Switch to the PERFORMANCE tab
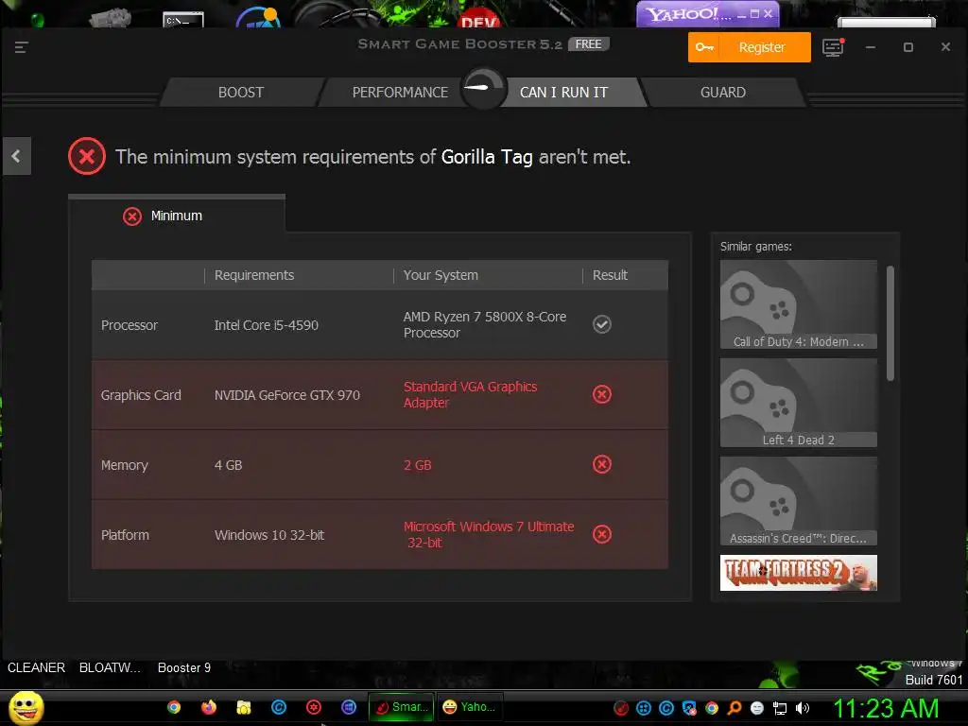This screenshot has width=968, height=726. pyautogui.click(x=400, y=93)
